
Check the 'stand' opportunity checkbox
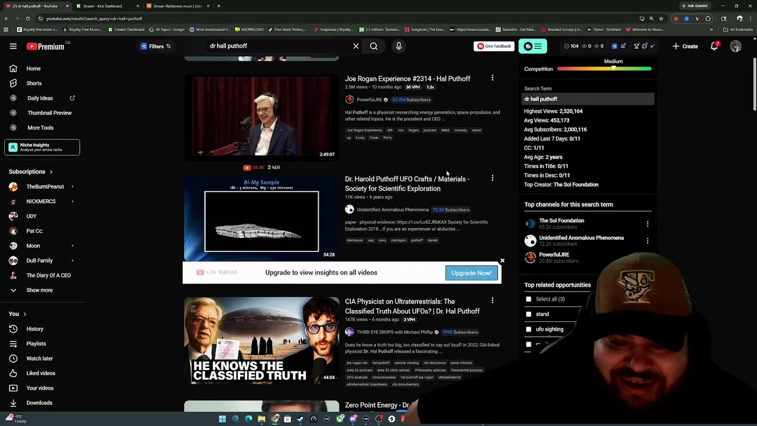pos(529,314)
